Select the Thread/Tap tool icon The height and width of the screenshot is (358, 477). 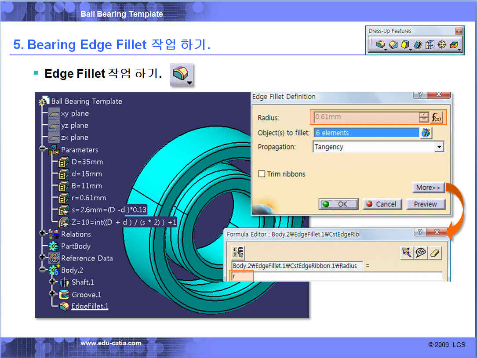point(442,44)
